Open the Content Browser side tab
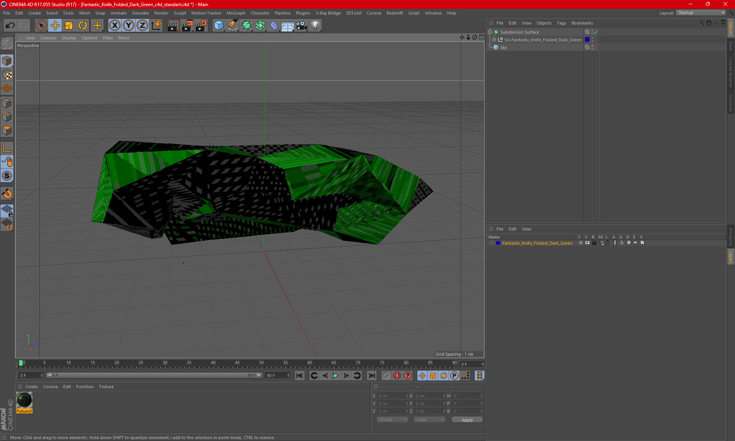This screenshot has width=735, height=441. pos(730,72)
